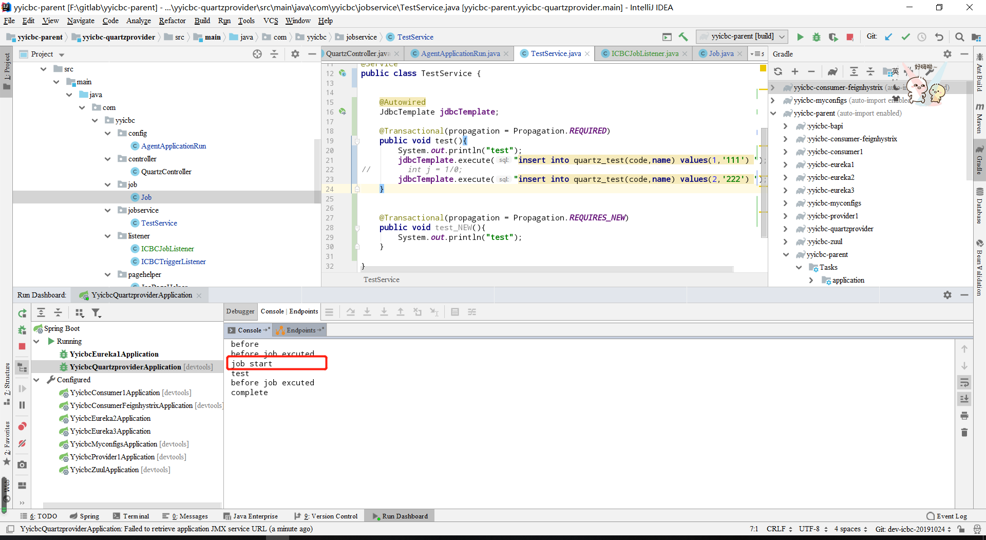Collapse the jobservice package
Image resolution: width=986 pixels, height=540 pixels.
108,210
